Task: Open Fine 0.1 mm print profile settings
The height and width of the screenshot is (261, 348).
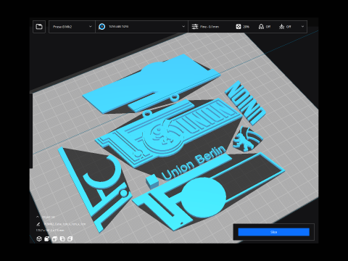Action: click(210, 27)
